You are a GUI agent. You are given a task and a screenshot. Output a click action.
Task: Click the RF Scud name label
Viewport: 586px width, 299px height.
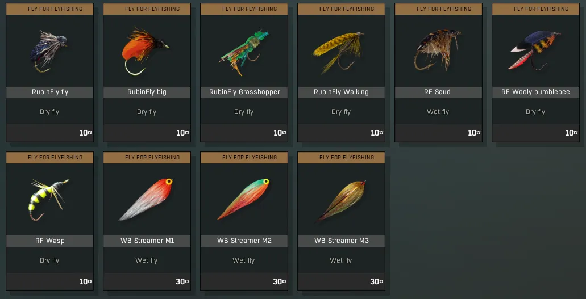(438, 92)
